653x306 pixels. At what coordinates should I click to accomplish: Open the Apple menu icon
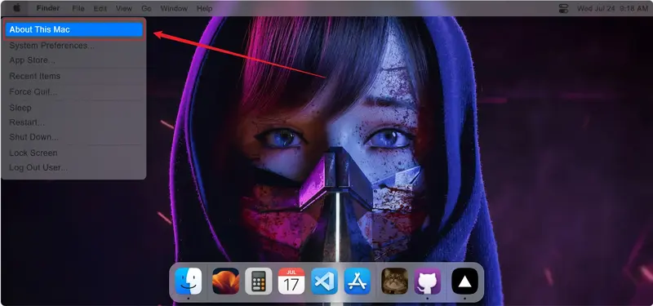coord(17,8)
